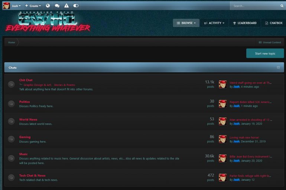
Task: Open the reports warning triangle icon
Action: [66, 6]
